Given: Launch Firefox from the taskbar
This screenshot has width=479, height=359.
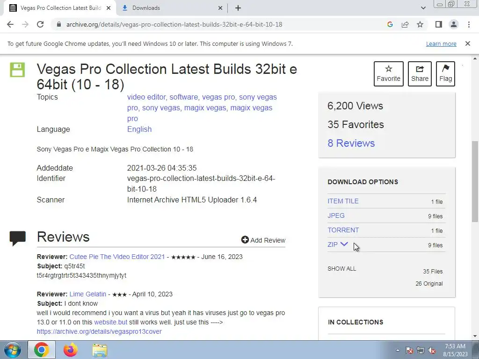Looking at the screenshot, I should click(x=71, y=350).
